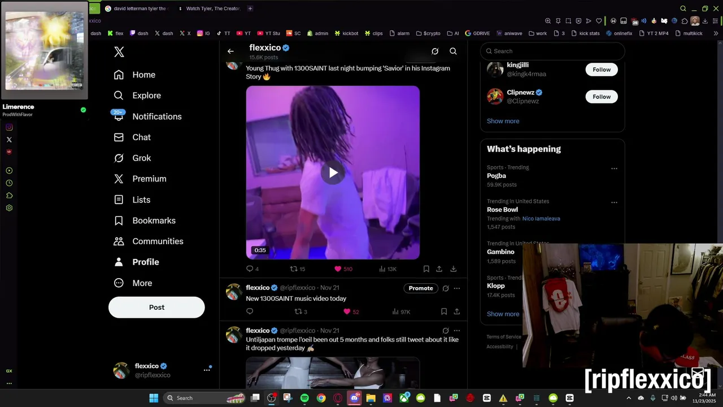Image resolution: width=723 pixels, height=407 pixels.
Task: Open Chrome from the taskbar
Action: click(321, 398)
